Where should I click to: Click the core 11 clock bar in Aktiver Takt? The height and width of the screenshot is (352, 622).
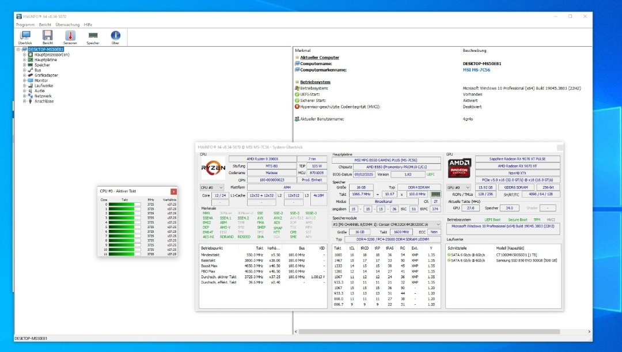(124, 254)
